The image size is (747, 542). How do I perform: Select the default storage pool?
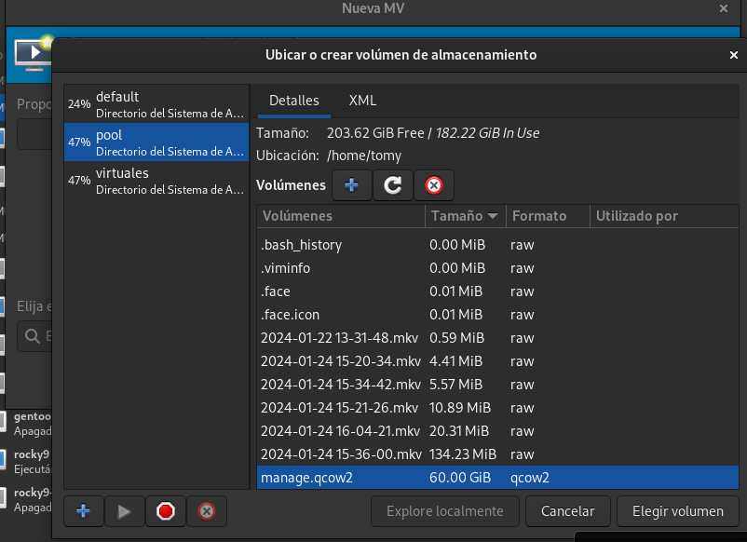click(156, 104)
